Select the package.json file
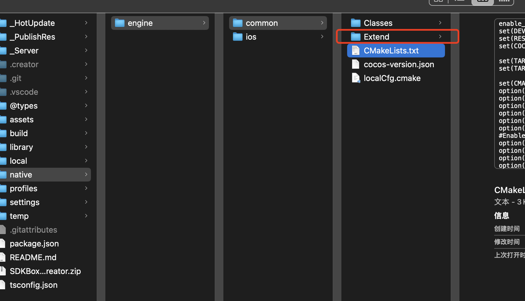 pyautogui.click(x=34, y=244)
